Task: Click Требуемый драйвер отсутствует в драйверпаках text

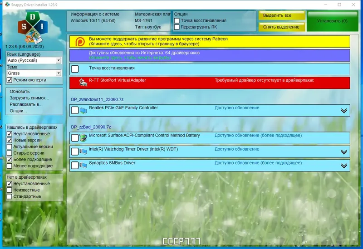Action: [264, 80]
